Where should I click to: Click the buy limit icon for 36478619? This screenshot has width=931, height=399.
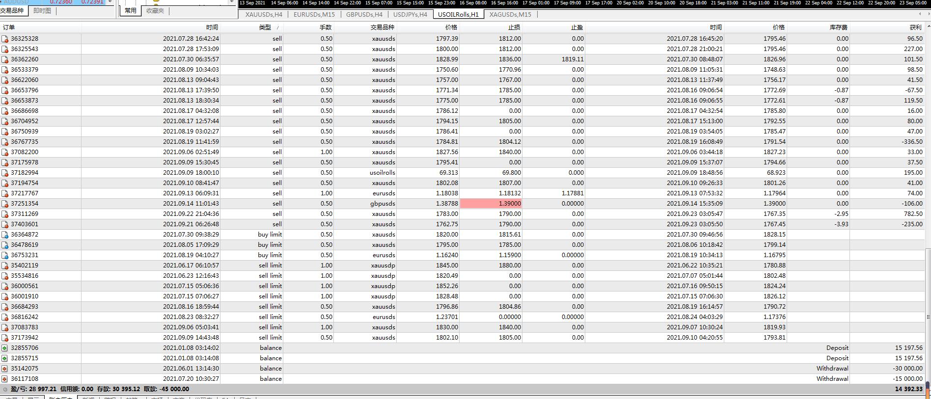[5, 245]
